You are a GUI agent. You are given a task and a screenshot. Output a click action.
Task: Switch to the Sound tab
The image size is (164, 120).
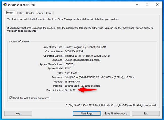(40, 13)
